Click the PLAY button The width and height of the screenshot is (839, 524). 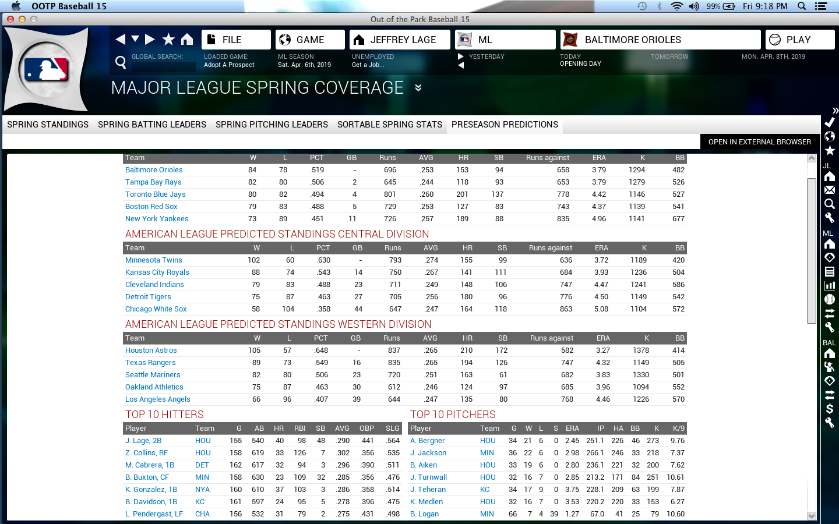pos(800,40)
